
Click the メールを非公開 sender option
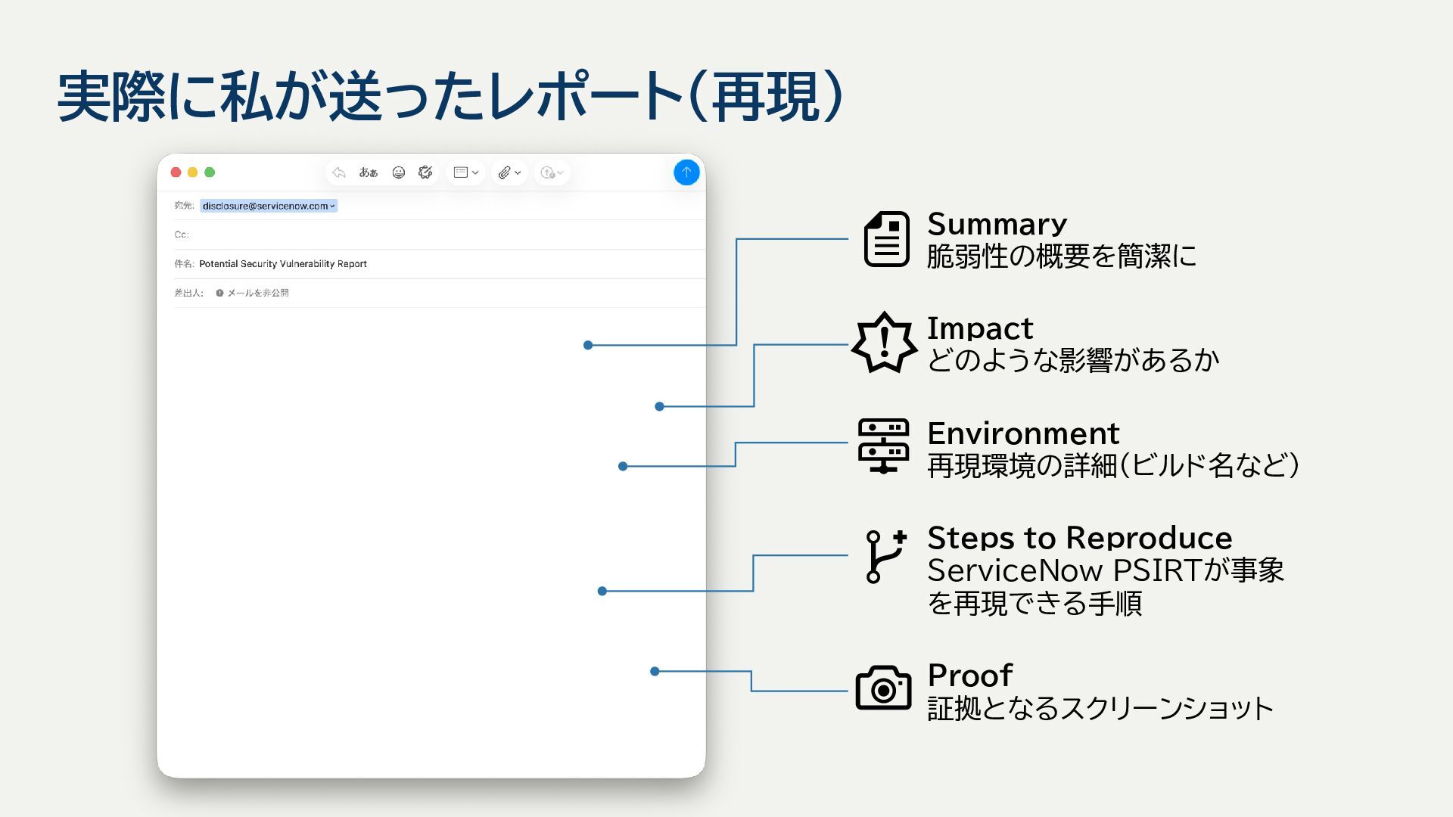tap(257, 293)
